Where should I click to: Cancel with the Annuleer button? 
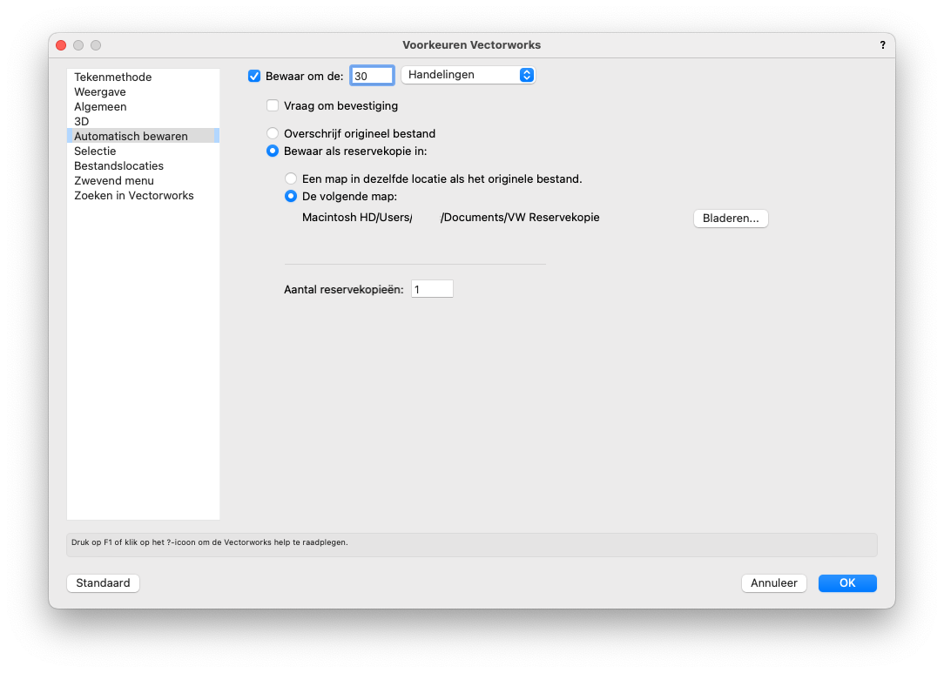773,582
